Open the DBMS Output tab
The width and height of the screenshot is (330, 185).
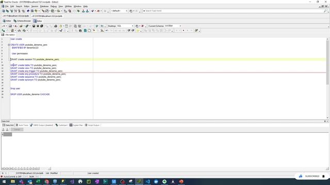[x=42, y=125]
